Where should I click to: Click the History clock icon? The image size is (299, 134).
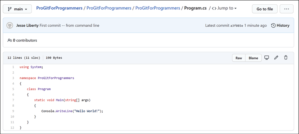coord(273,26)
